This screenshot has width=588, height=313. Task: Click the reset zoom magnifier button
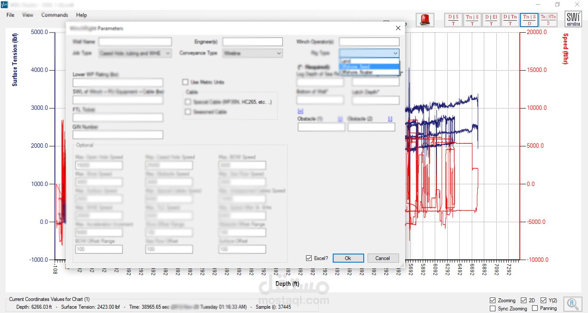coord(572,304)
